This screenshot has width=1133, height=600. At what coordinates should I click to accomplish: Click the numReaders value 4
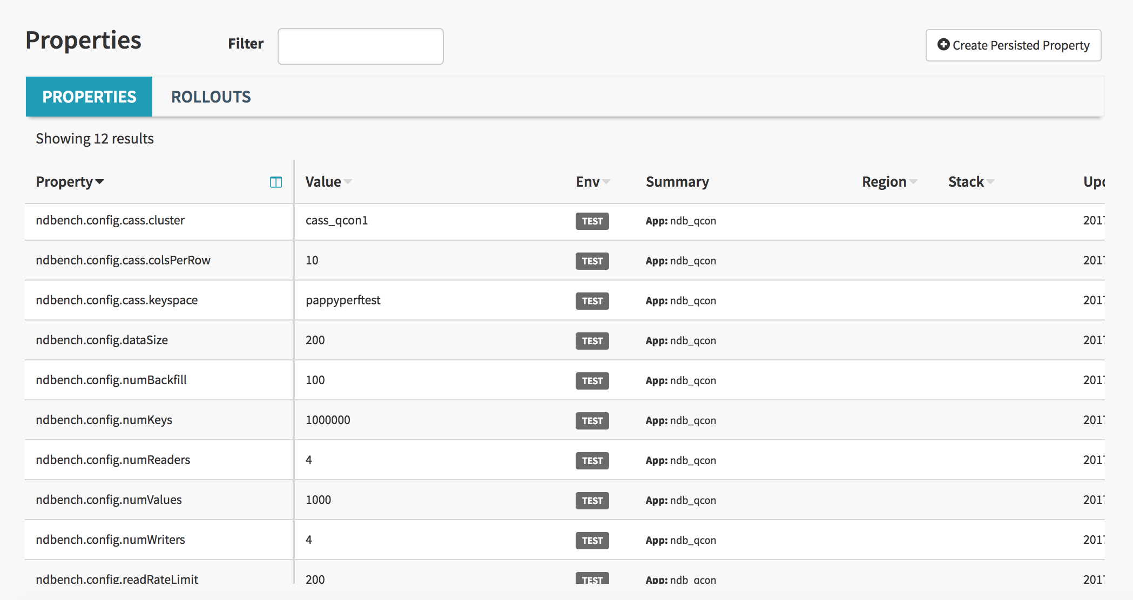(308, 460)
